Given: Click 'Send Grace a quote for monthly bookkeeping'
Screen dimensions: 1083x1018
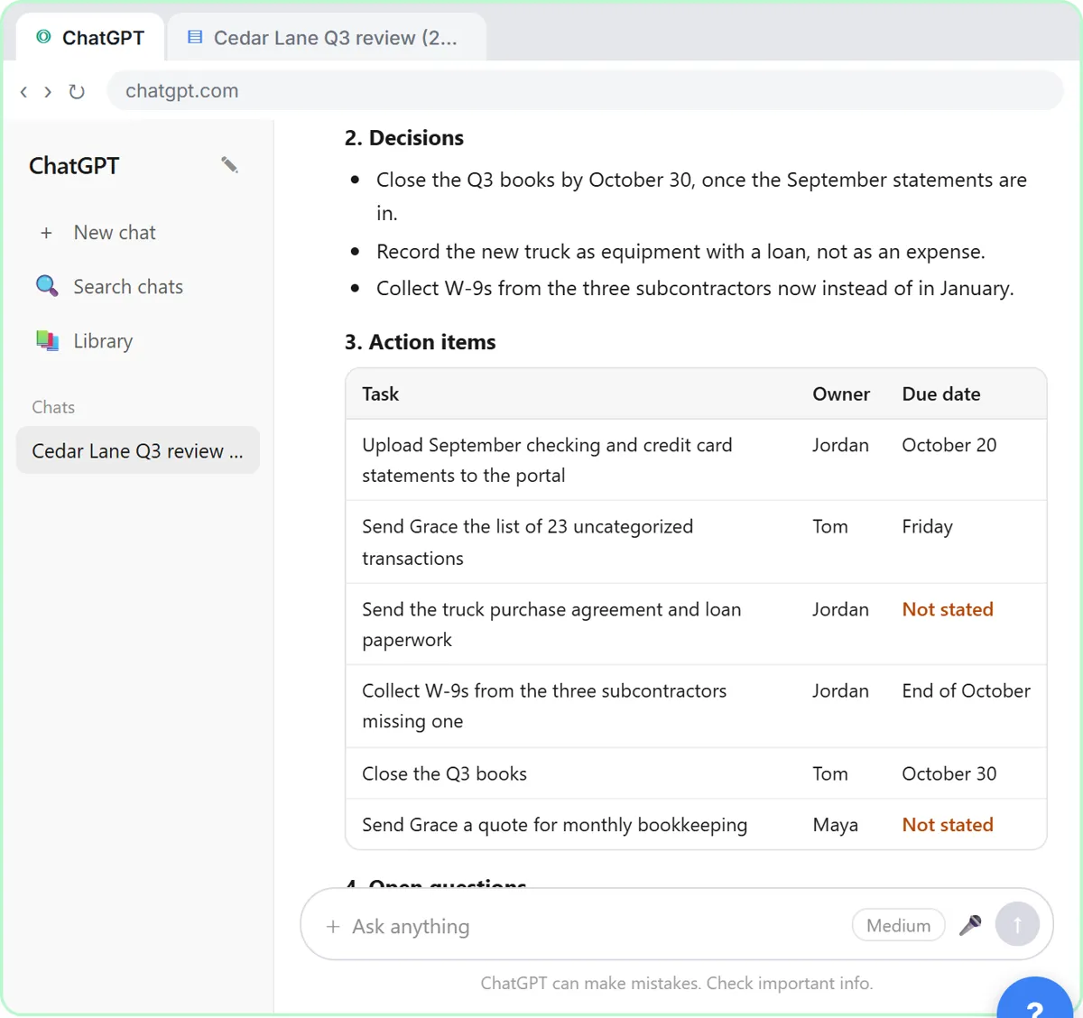Looking at the screenshot, I should click(x=555, y=825).
